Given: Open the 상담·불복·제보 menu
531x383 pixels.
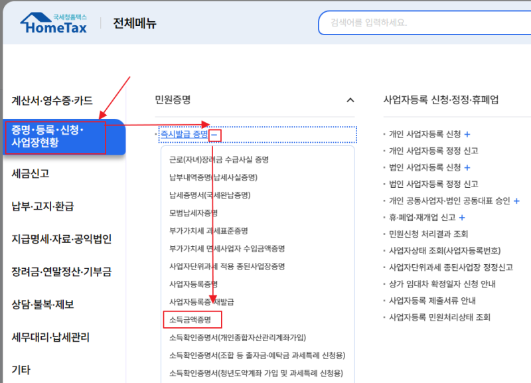Looking at the screenshot, I should pyautogui.click(x=42, y=305).
